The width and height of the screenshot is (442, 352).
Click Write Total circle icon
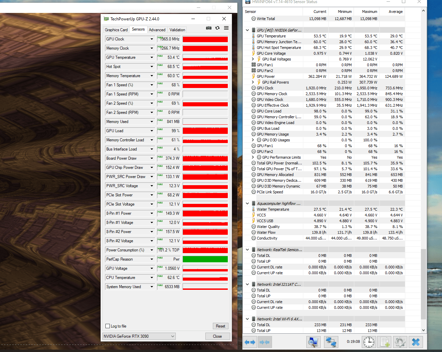(254, 19)
